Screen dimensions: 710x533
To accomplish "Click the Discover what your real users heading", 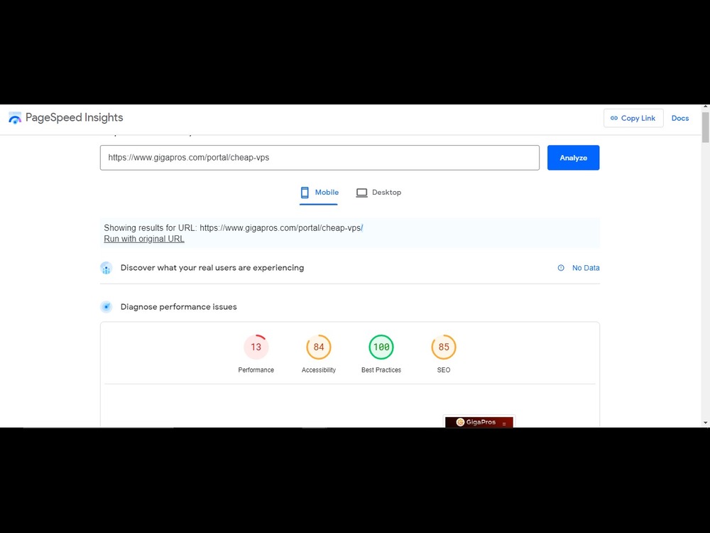I will pyautogui.click(x=212, y=268).
